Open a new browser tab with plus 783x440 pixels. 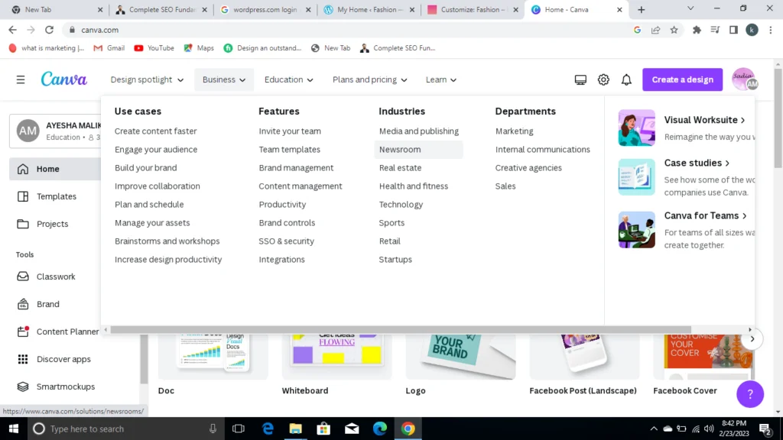pos(642,9)
